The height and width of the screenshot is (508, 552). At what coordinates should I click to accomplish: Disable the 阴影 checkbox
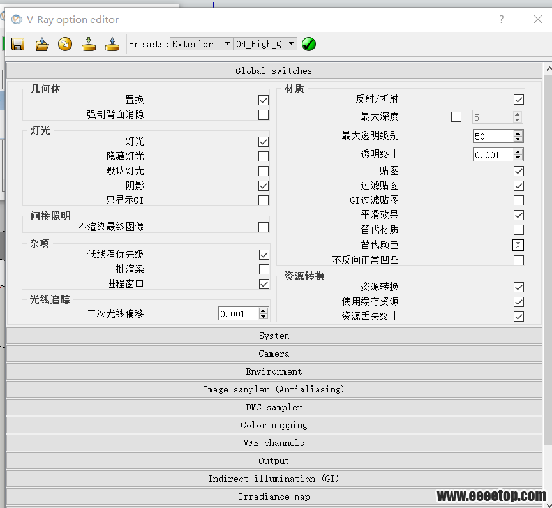pyautogui.click(x=264, y=186)
